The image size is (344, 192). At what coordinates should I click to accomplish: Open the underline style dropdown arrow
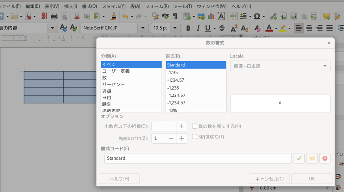point(215,28)
